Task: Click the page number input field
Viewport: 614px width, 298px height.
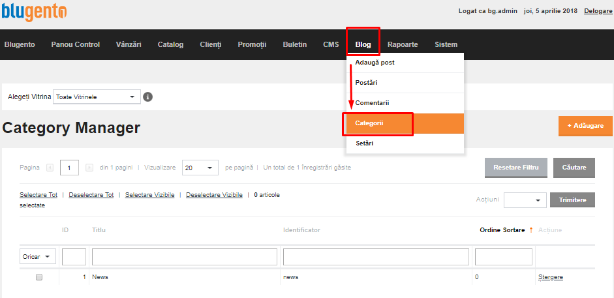Action: (70, 168)
